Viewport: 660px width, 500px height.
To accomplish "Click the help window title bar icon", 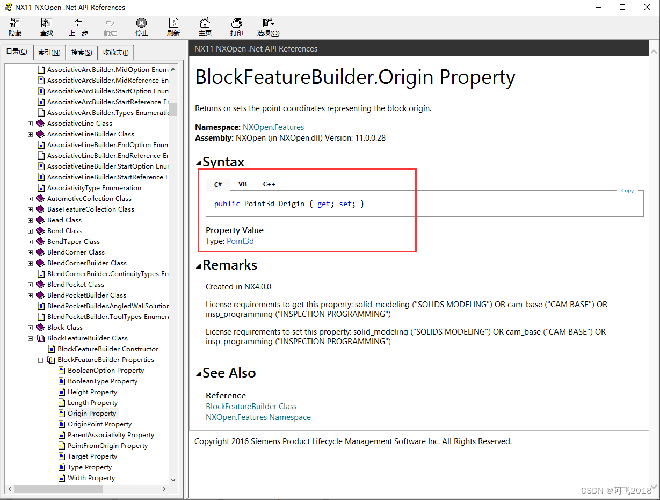I will pos(8,7).
